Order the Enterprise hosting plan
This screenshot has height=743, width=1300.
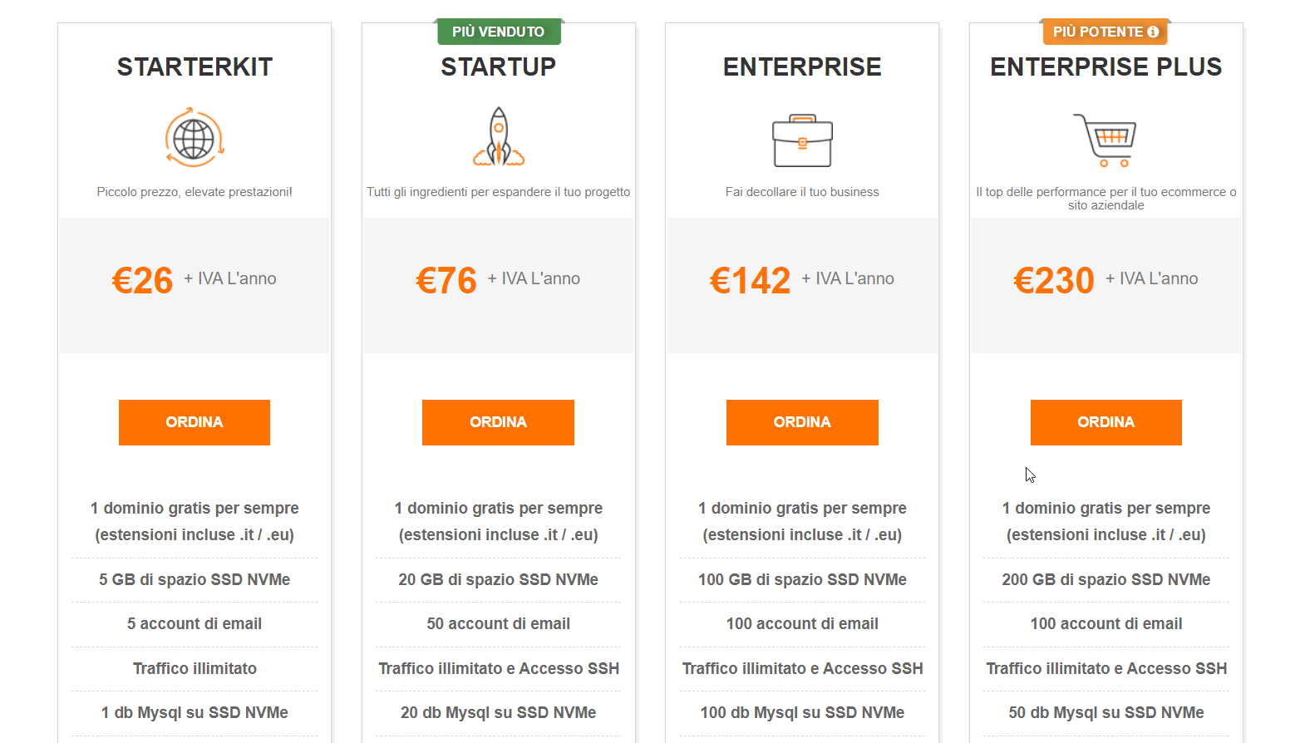tap(802, 422)
